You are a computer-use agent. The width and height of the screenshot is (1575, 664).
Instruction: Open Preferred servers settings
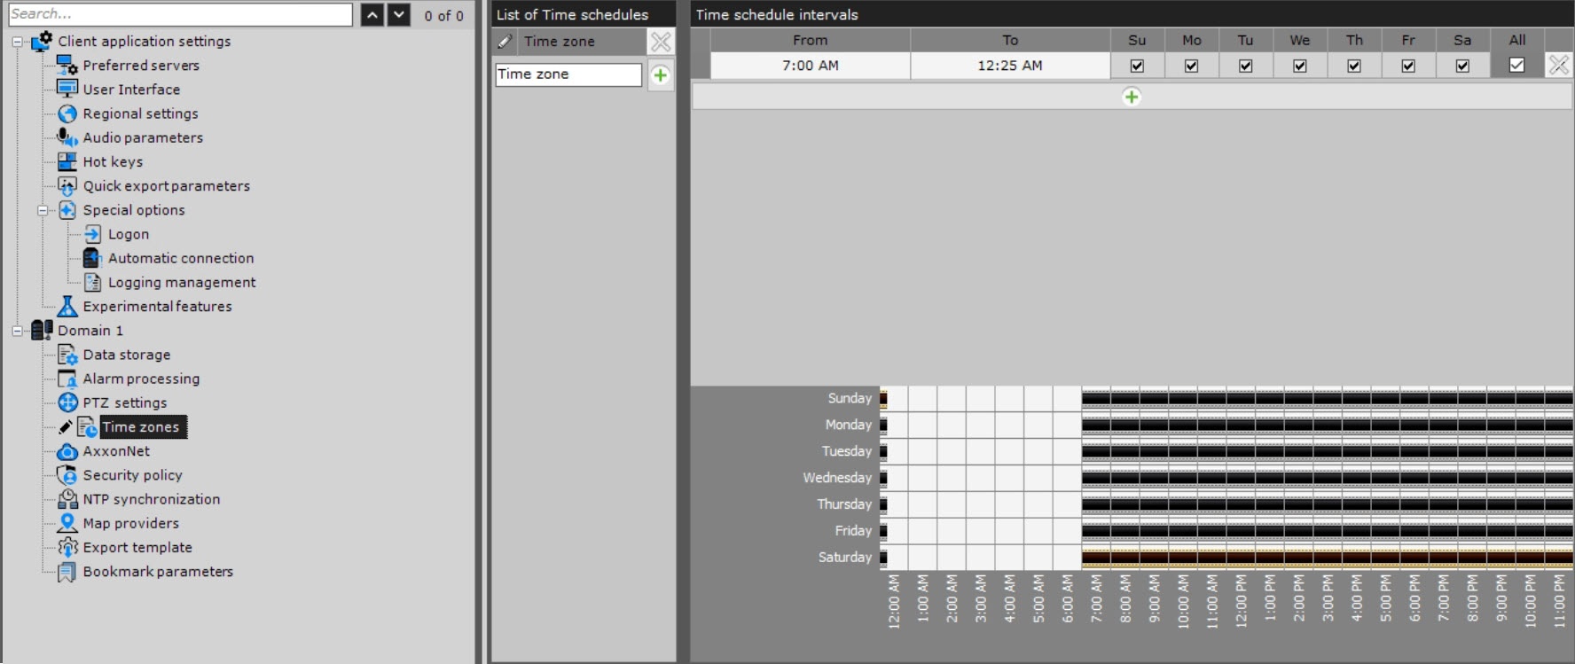click(141, 66)
